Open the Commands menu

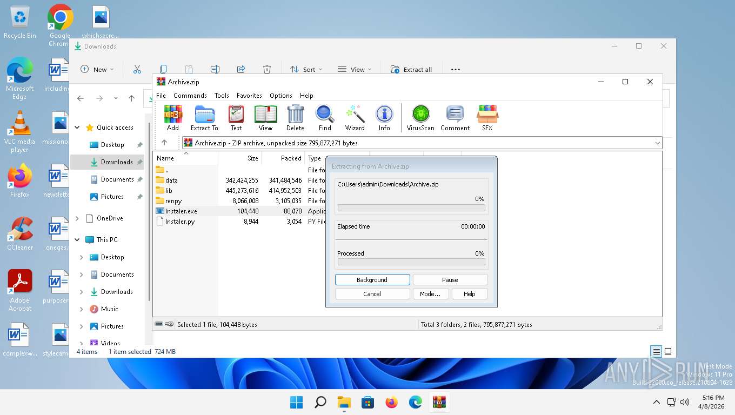tap(190, 95)
